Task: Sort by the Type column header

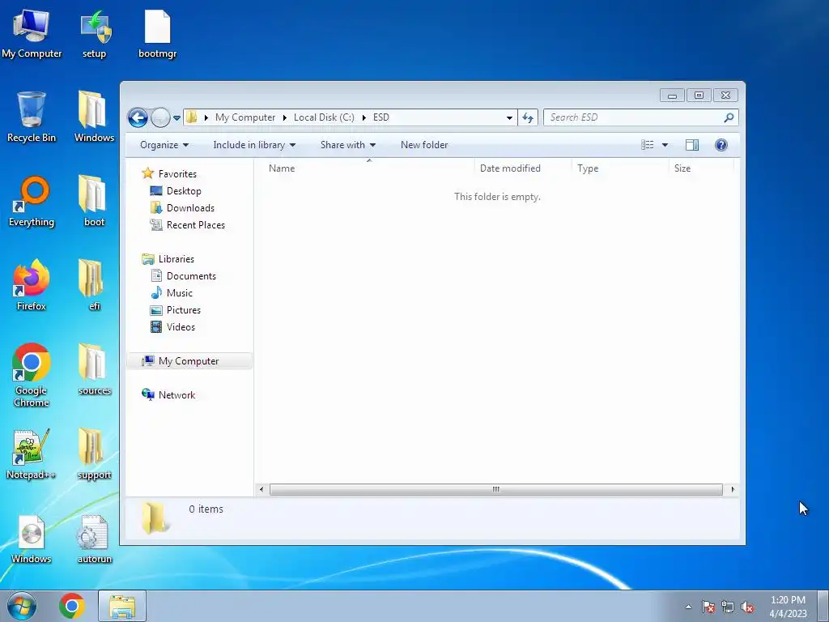Action: (x=621, y=168)
